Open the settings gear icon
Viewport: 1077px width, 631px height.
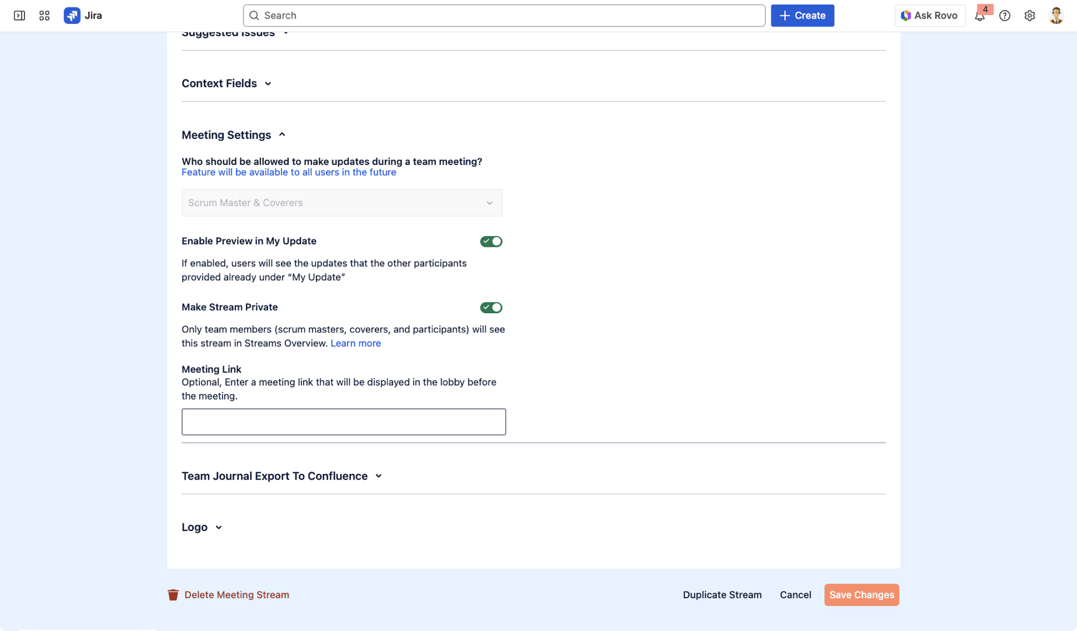(1030, 16)
